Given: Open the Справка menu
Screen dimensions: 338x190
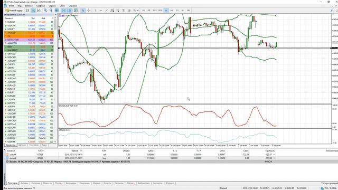Looking at the screenshot, I should (73, 6).
